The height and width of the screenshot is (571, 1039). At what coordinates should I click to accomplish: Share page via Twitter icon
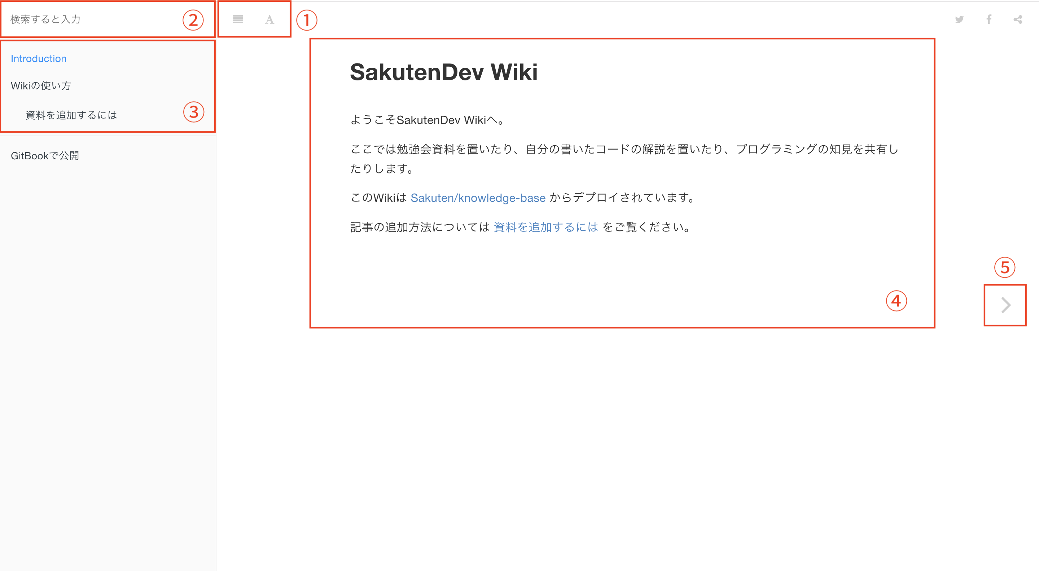tap(959, 19)
